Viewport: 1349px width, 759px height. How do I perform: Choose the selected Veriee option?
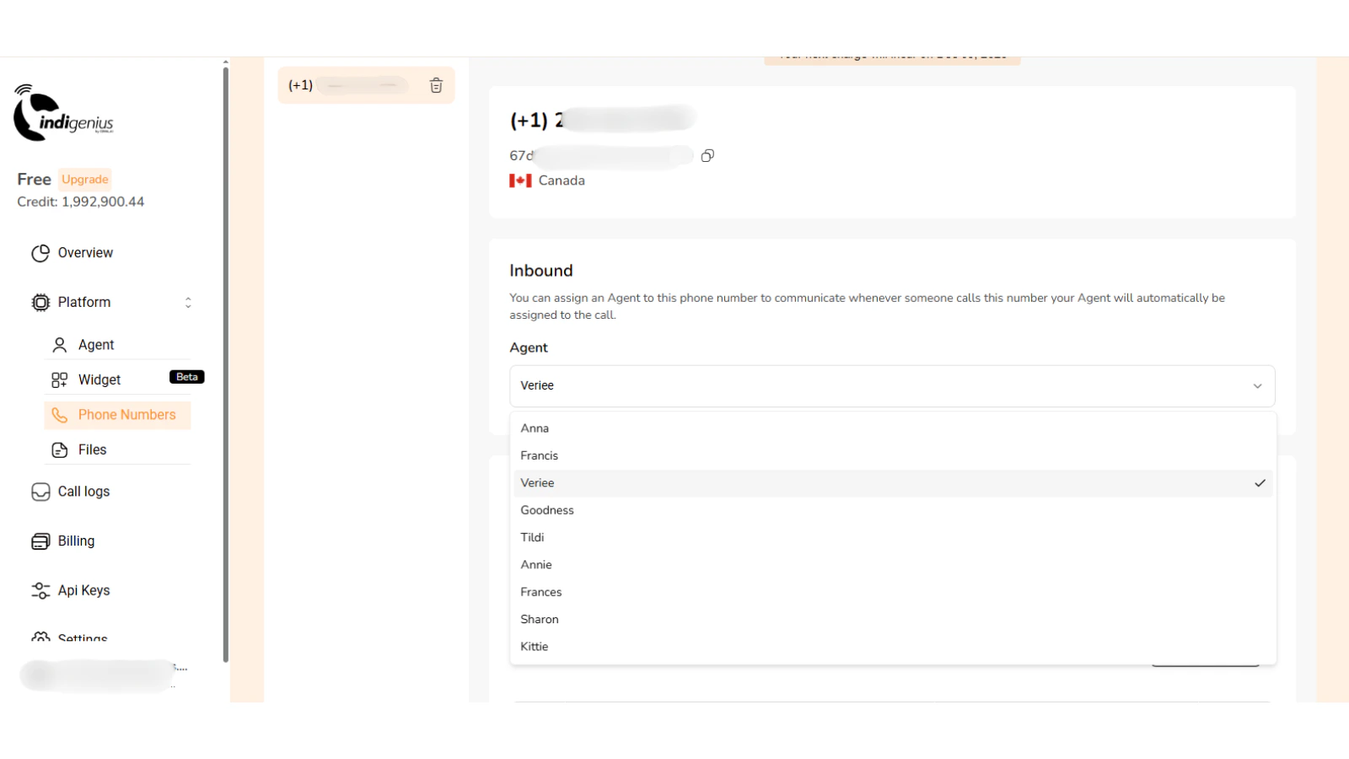click(893, 483)
